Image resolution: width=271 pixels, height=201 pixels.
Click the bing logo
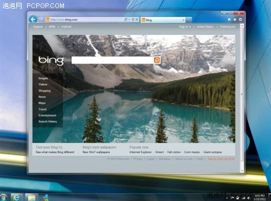[x=51, y=61]
